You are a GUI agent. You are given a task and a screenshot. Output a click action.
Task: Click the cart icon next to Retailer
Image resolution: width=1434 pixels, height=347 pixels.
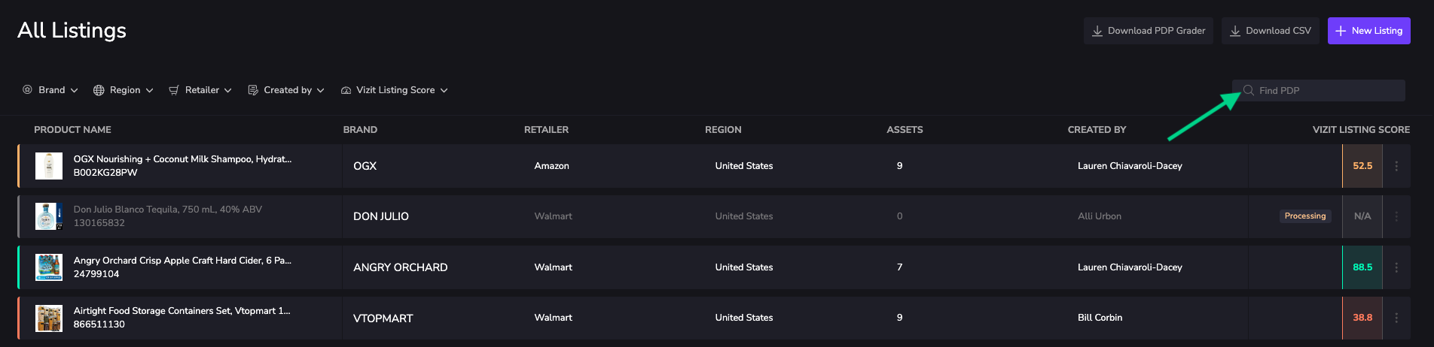point(174,90)
